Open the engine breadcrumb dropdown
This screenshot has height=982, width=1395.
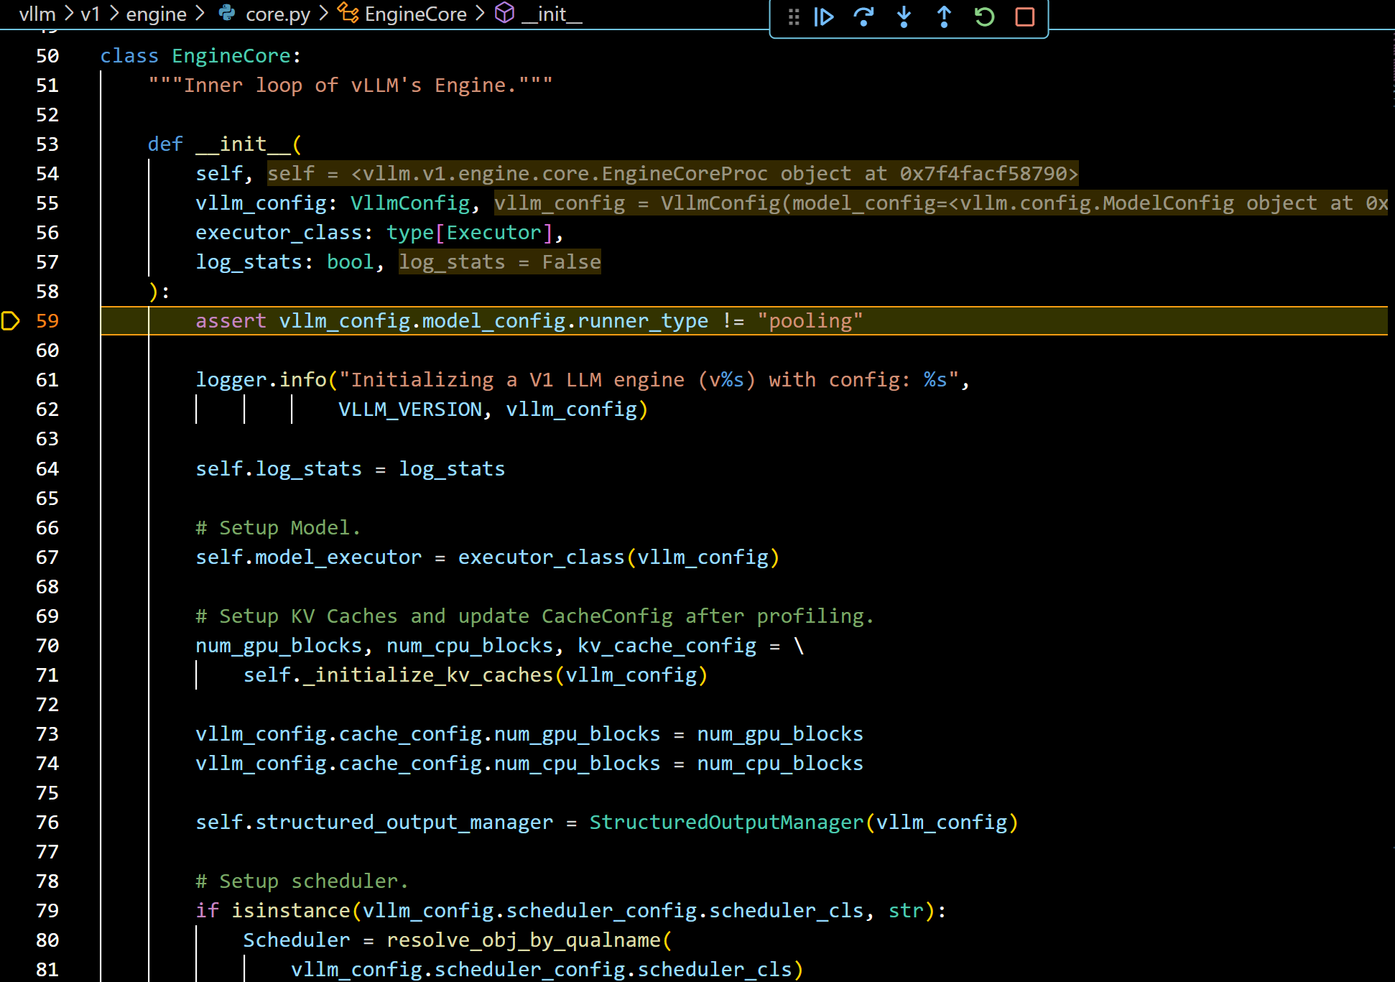pyautogui.click(x=156, y=14)
